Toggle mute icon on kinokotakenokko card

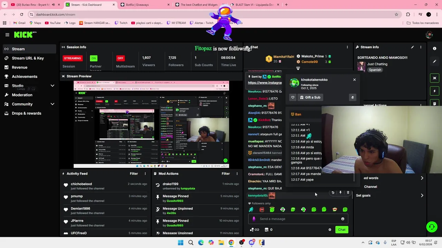point(353,97)
